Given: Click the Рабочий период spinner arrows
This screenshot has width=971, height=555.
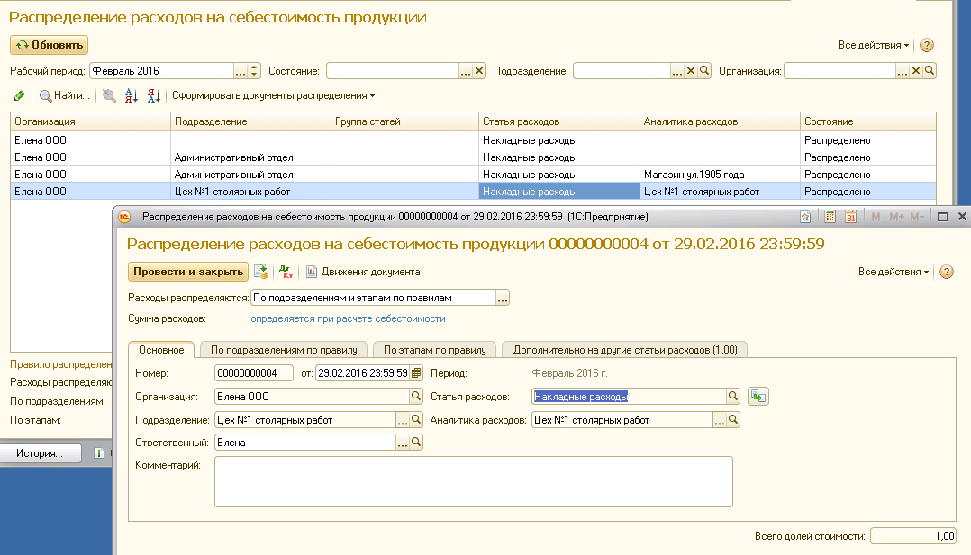Looking at the screenshot, I should tap(254, 71).
